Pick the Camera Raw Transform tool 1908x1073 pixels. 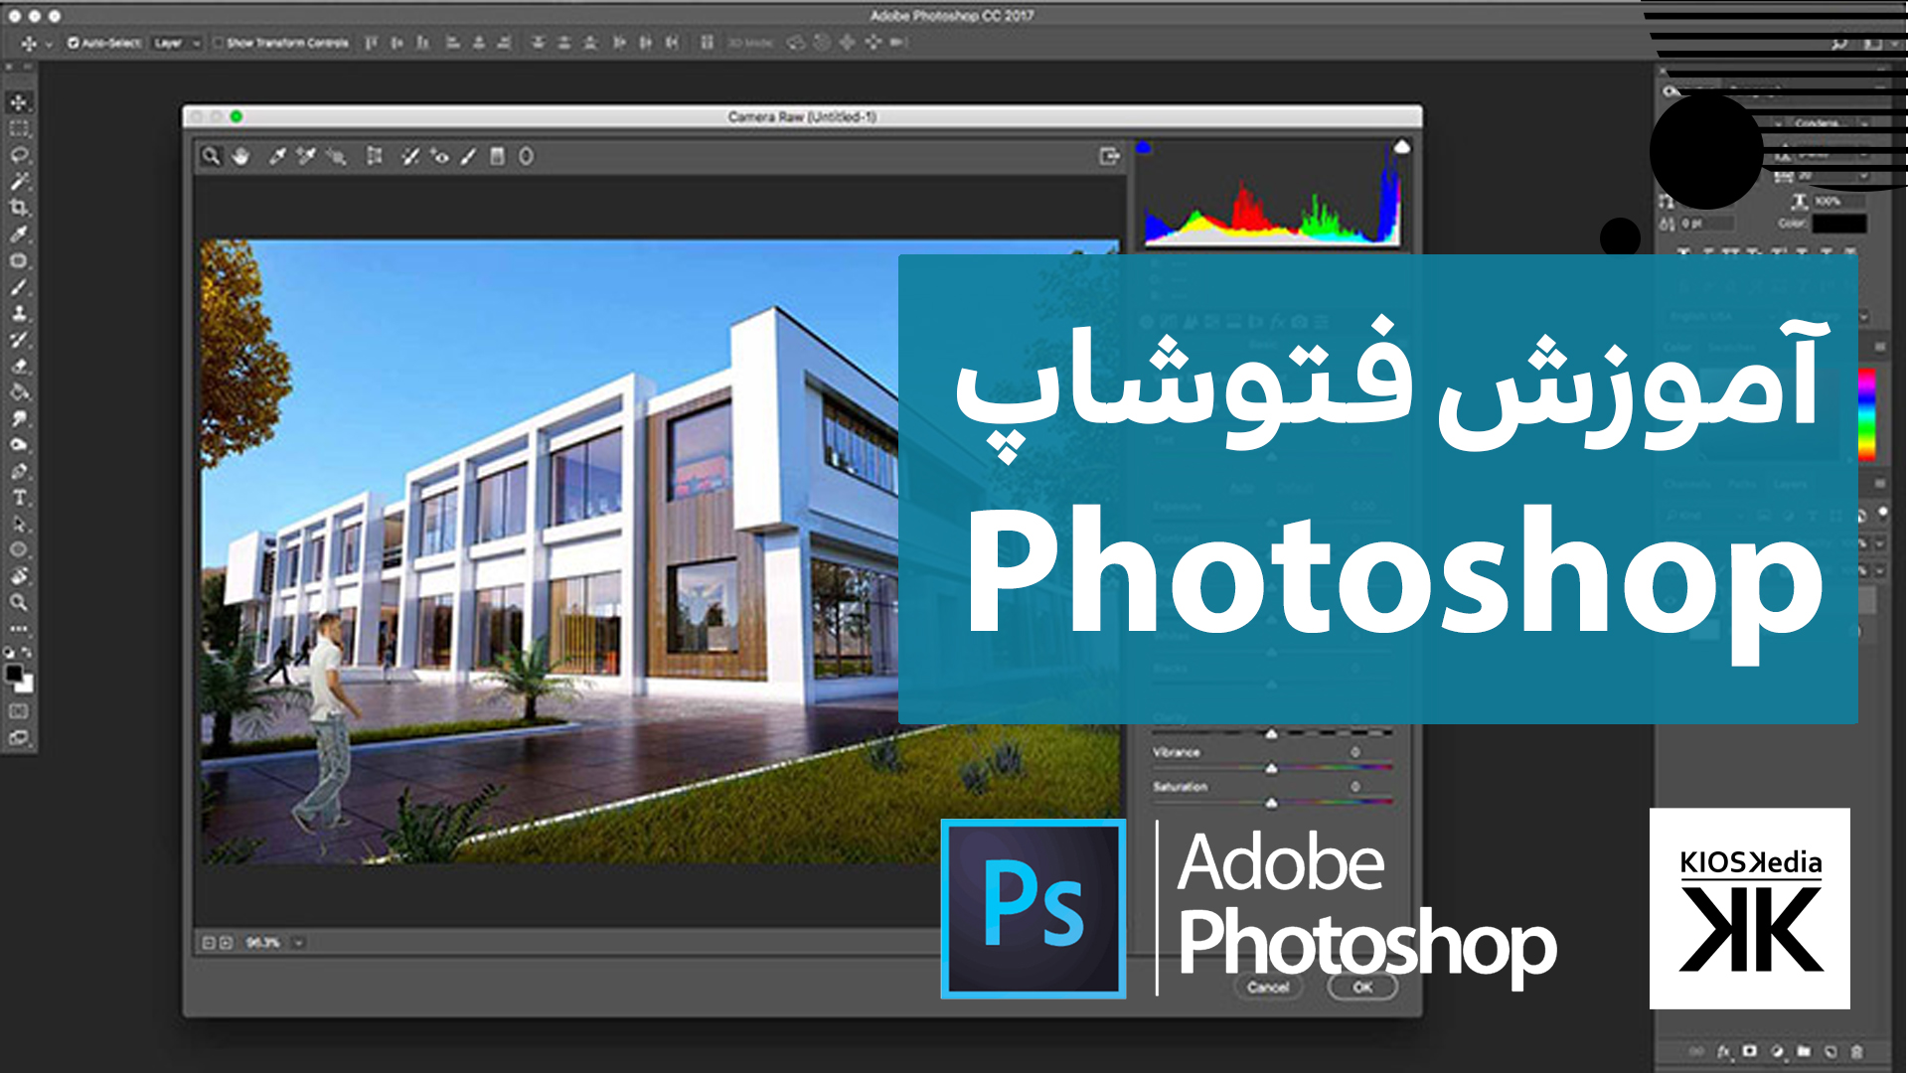(x=375, y=156)
